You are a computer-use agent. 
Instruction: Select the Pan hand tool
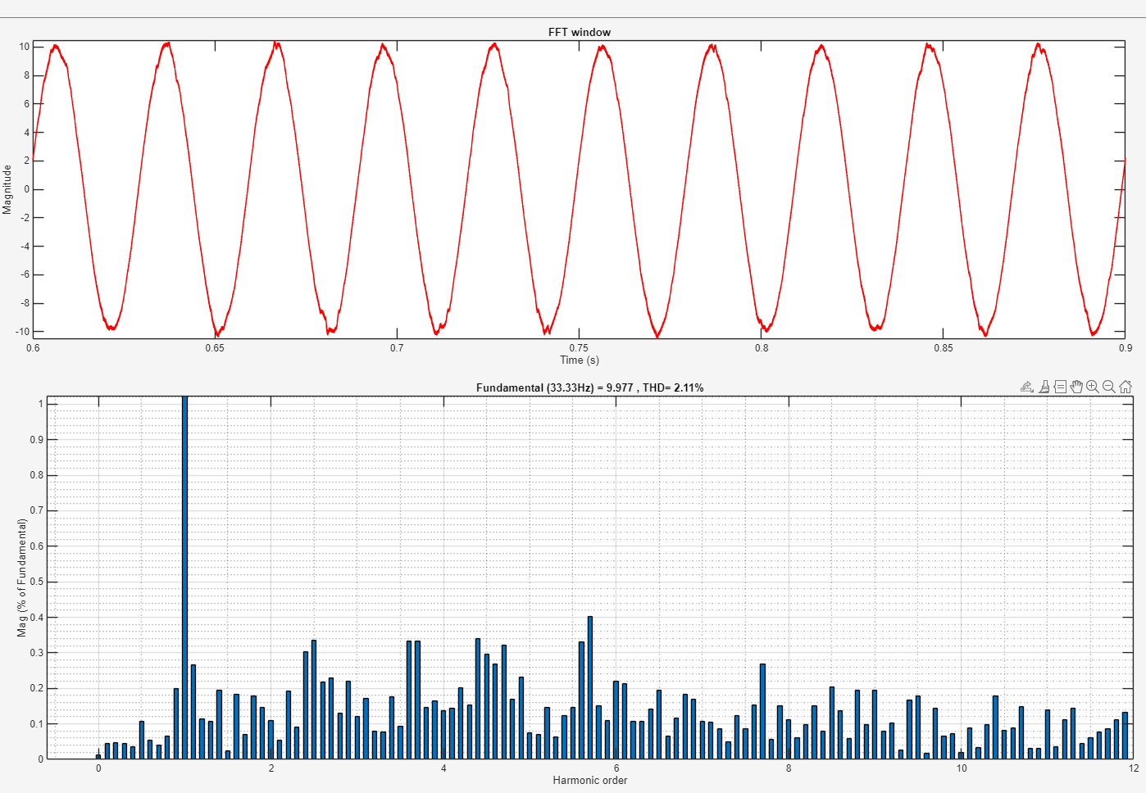point(1076,387)
